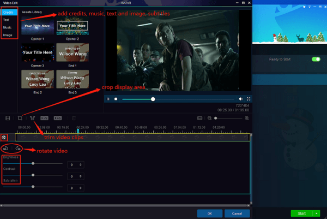The width and height of the screenshot is (327, 219).
Task: Click the Brightness value spinner field
Action: [76, 165]
